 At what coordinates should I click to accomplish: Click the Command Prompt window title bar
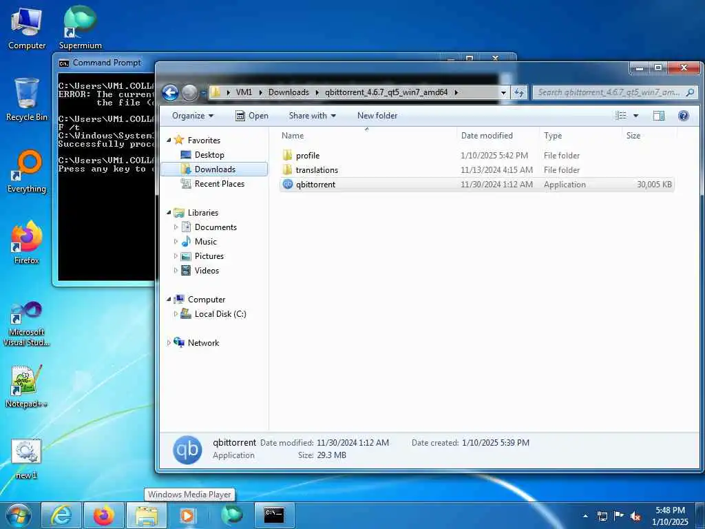click(106, 63)
